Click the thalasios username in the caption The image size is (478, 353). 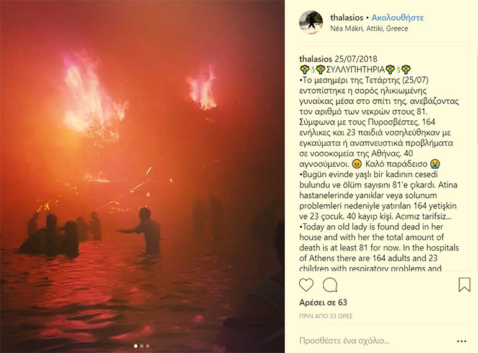pyautogui.click(x=315, y=59)
